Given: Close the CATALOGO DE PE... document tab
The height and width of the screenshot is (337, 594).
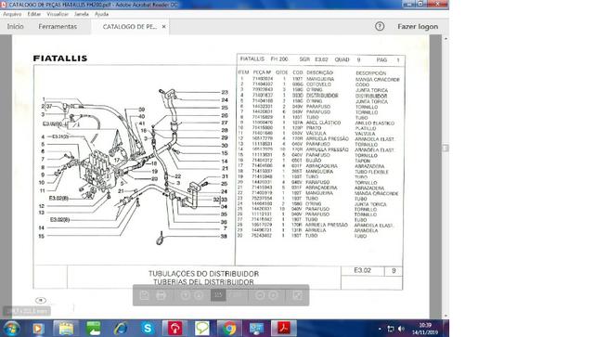Looking at the screenshot, I should 164,27.
